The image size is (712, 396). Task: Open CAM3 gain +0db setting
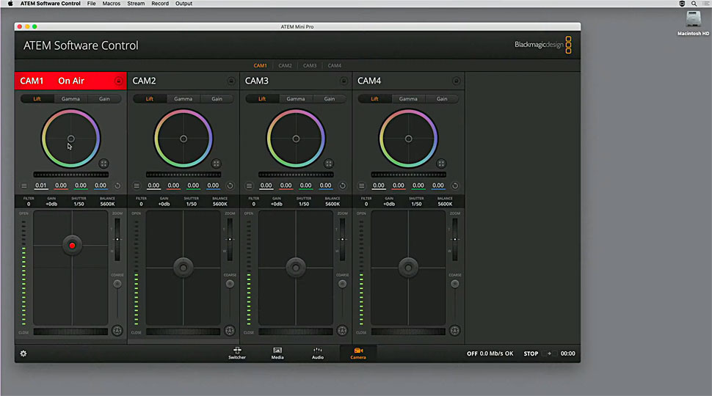pyautogui.click(x=277, y=202)
